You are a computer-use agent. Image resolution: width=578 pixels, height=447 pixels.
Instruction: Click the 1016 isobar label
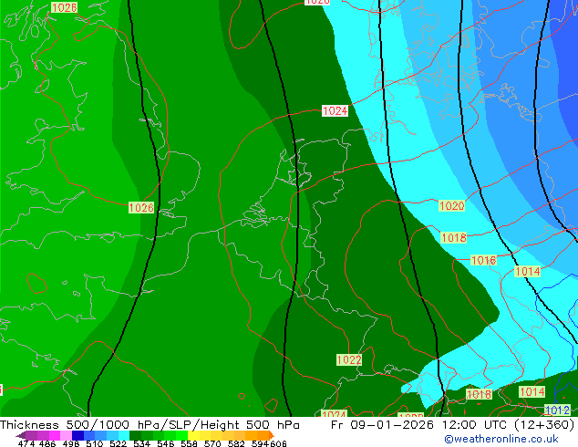coord(483,260)
